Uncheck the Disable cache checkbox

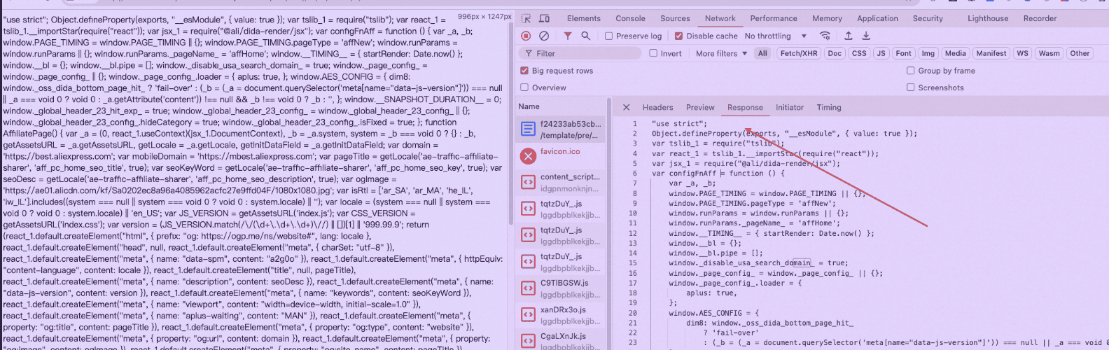678,36
